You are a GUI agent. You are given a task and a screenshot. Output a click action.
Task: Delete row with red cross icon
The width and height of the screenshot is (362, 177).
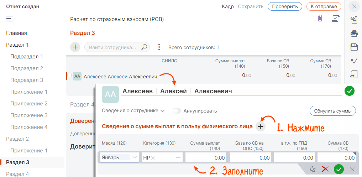(x=325, y=170)
